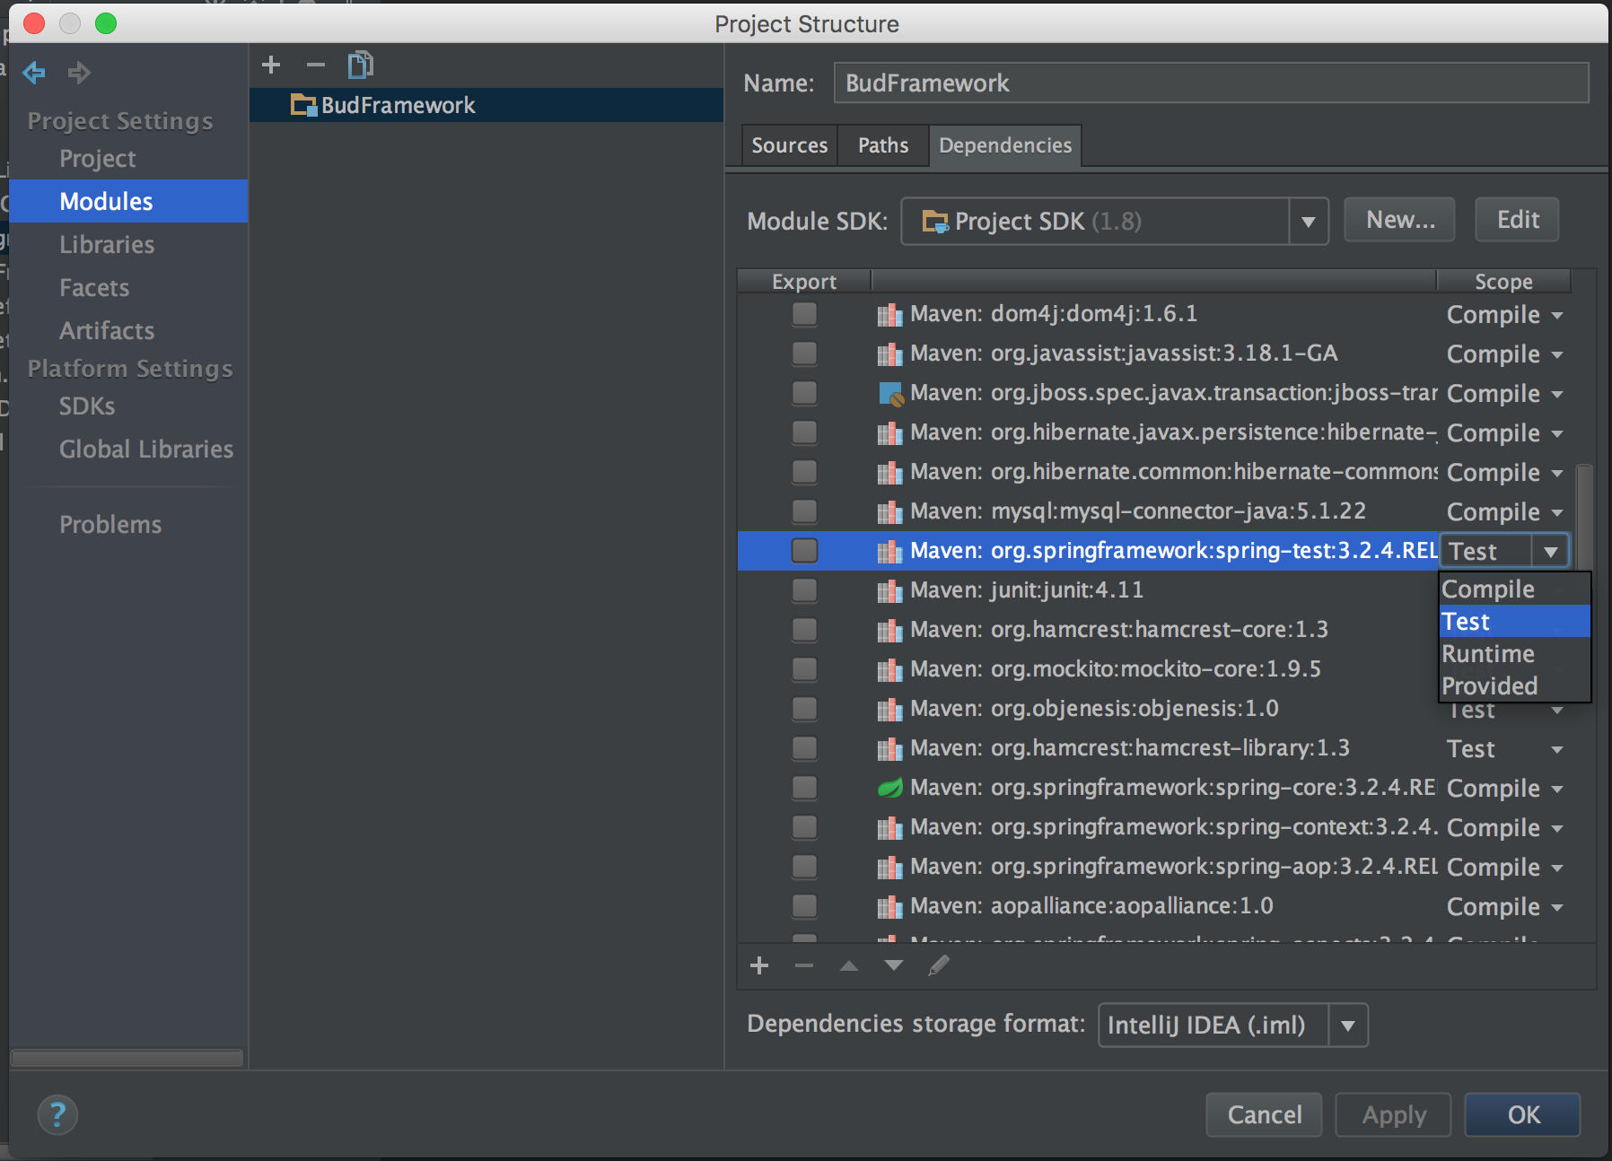Choose Runtime in scope popup list

point(1515,654)
